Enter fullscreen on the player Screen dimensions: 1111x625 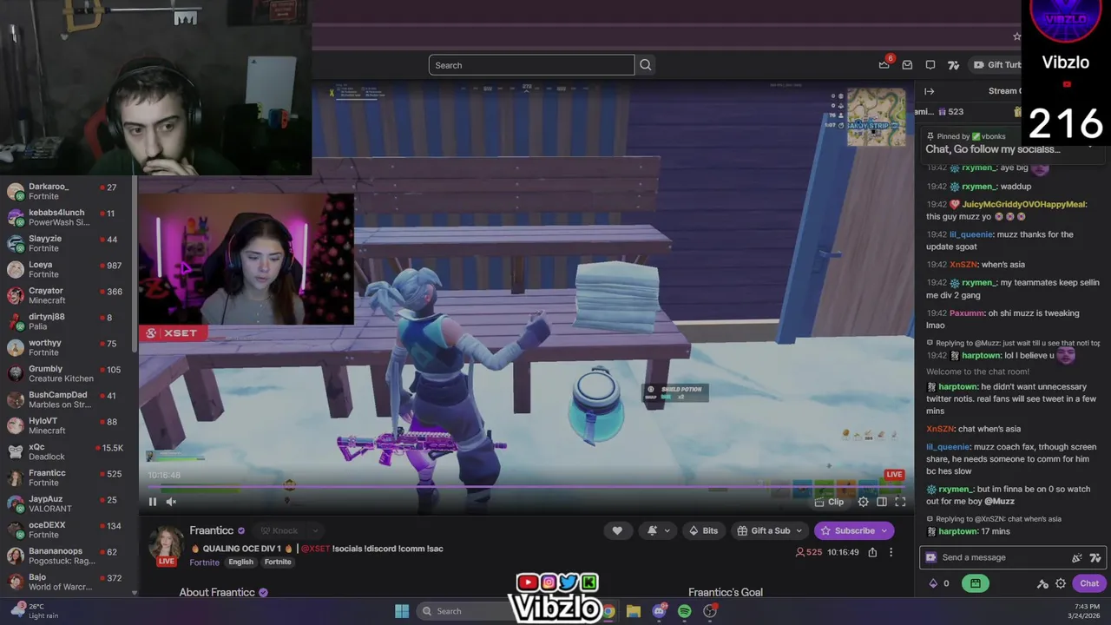pyautogui.click(x=900, y=502)
